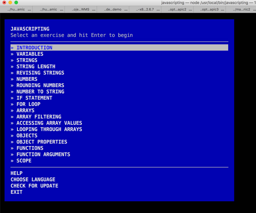Viewport: 256px width, 213px height.
Task: Click EXIT to quit javascripting
Action: point(17,192)
